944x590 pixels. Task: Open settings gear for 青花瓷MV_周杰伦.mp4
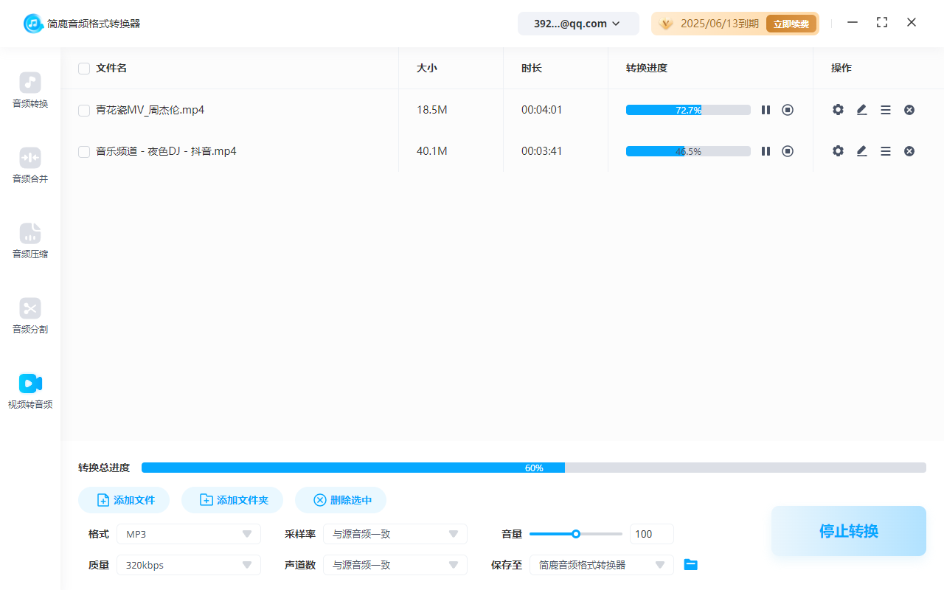[x=838, y=110]
